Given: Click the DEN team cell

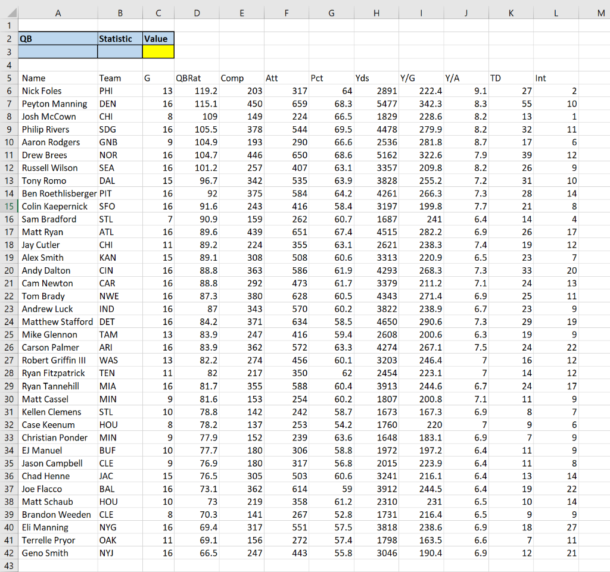Looking at the screenshot, I should point(120,104).
